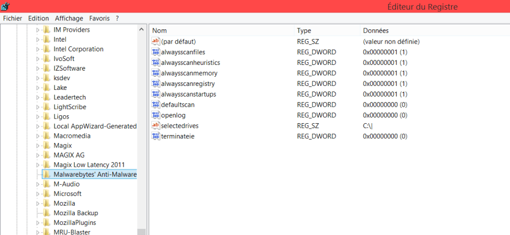
Task: Click the alwaysscanfiles DWORD icon
Action: click(156, 52)
